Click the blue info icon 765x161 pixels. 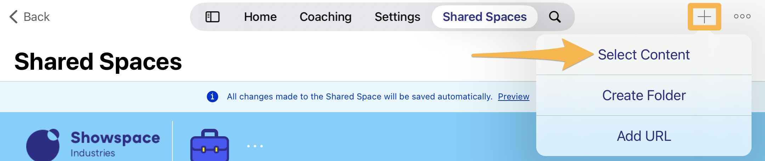click(212, 96)
